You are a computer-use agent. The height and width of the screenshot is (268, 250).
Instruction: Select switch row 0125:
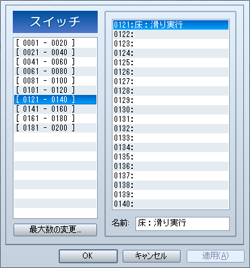coord(170,63)
